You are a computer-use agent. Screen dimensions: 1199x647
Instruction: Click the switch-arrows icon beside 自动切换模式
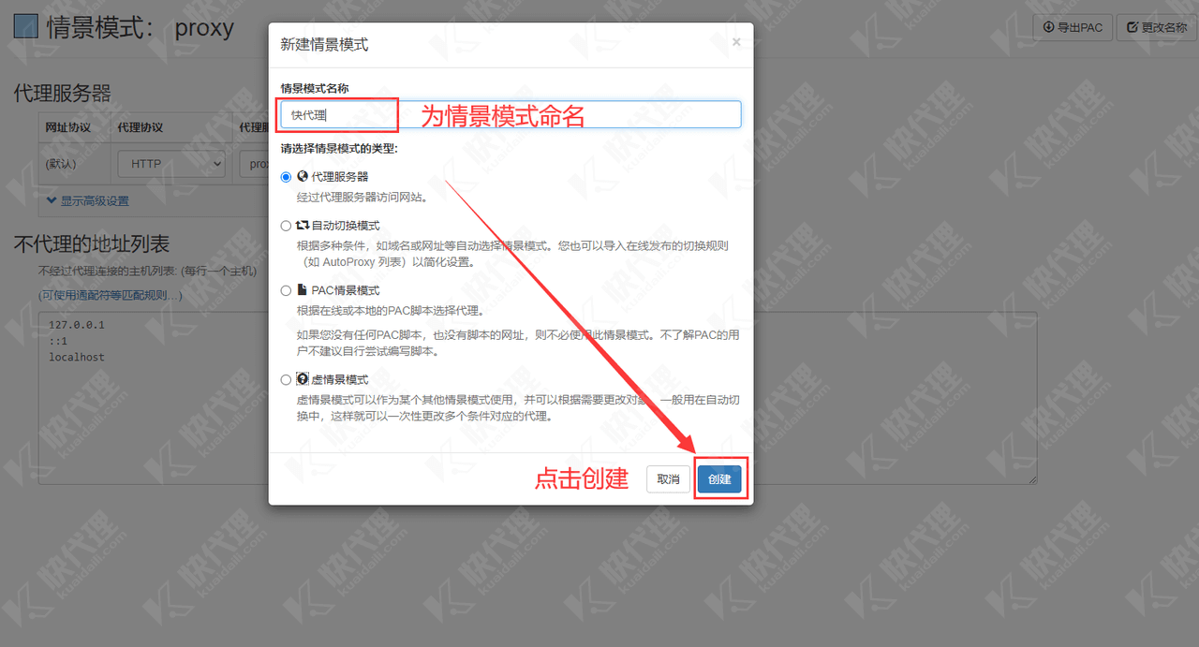[303, 226]
